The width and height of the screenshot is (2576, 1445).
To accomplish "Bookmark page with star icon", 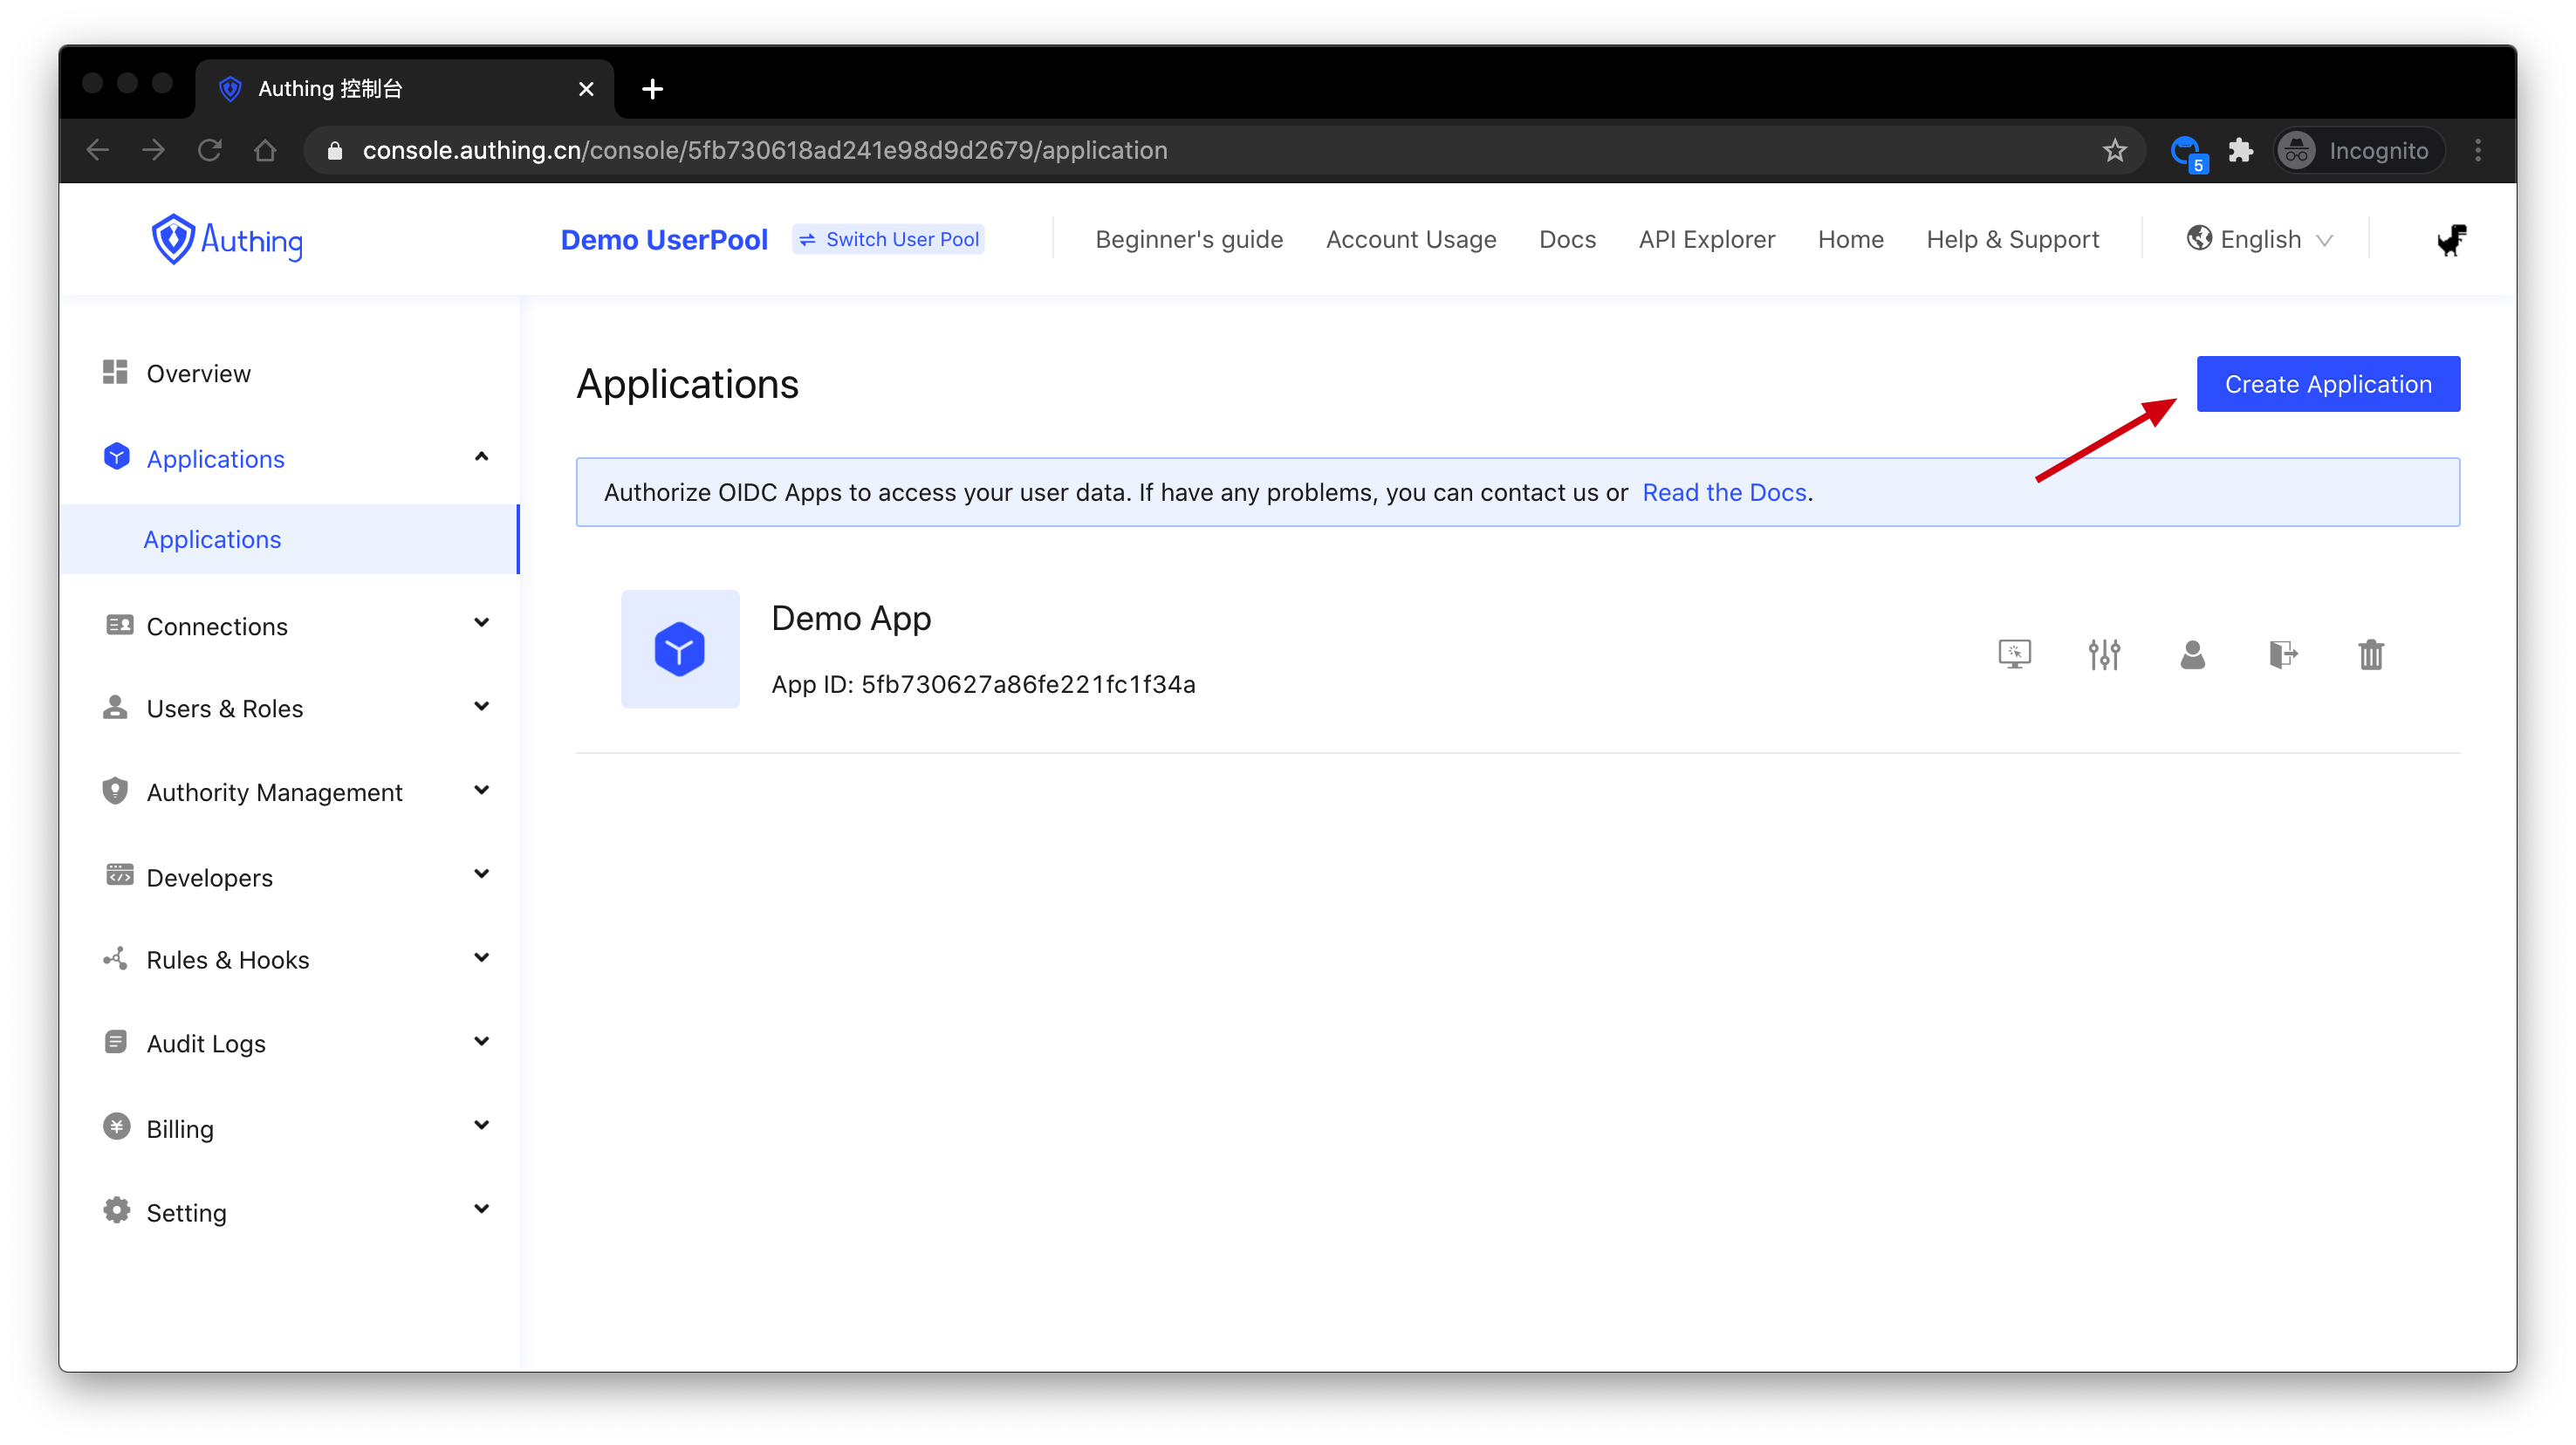I will (2114, 150).
